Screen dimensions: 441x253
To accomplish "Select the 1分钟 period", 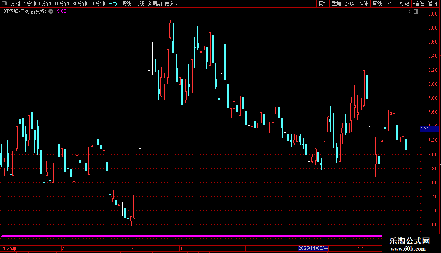I will pyautogui.click(x=30, y=4).
